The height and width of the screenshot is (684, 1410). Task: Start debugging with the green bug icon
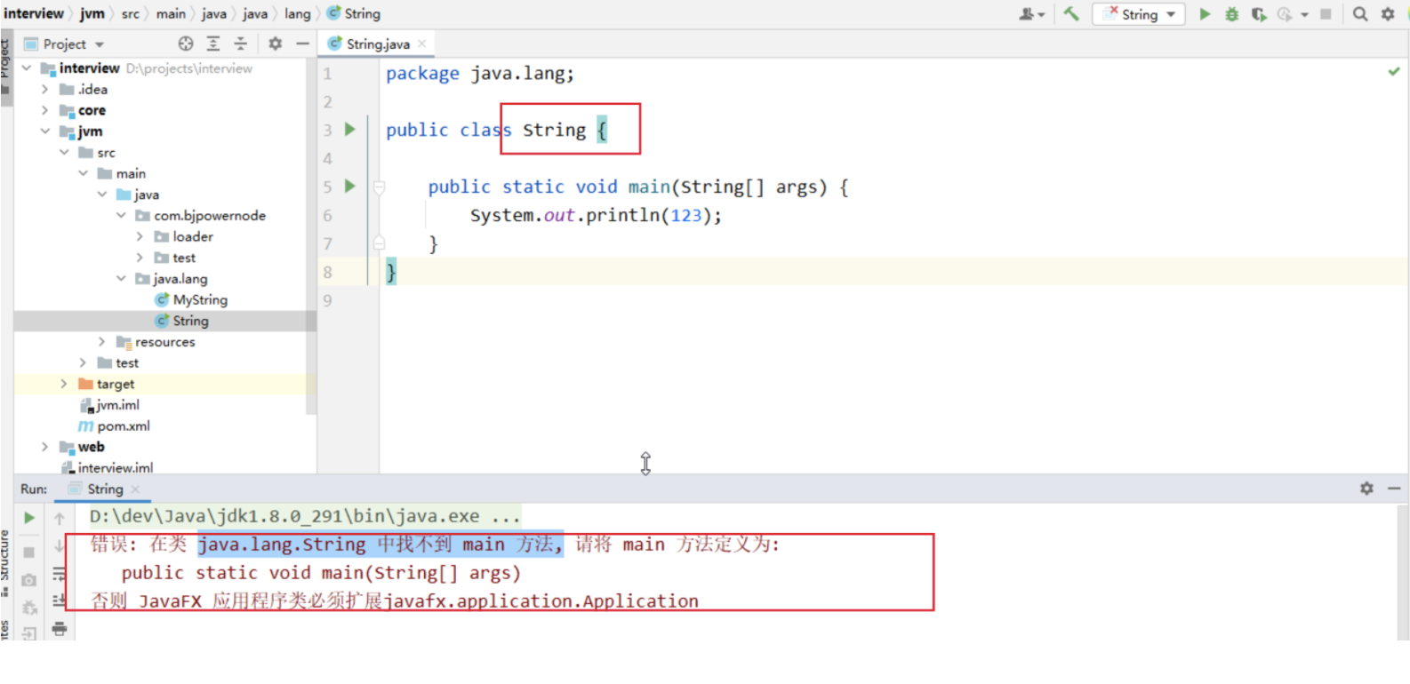coord(1231,14)
